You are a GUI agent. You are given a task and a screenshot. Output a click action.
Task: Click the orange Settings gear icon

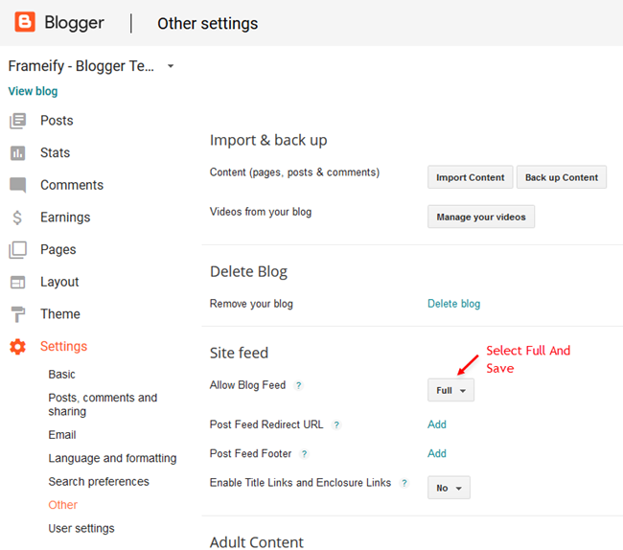[x=17, y=347]
